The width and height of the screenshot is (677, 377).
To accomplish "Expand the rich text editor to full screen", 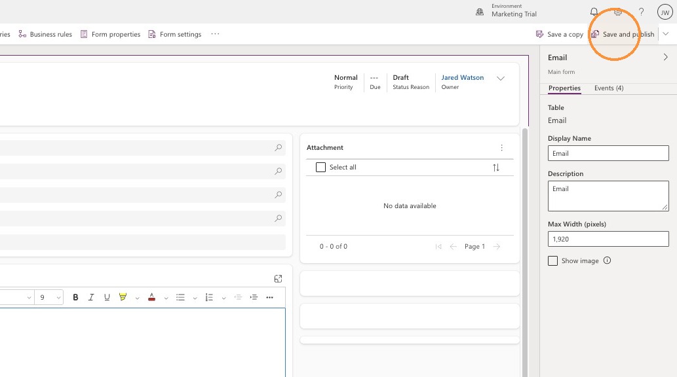I will coord(278,279).
